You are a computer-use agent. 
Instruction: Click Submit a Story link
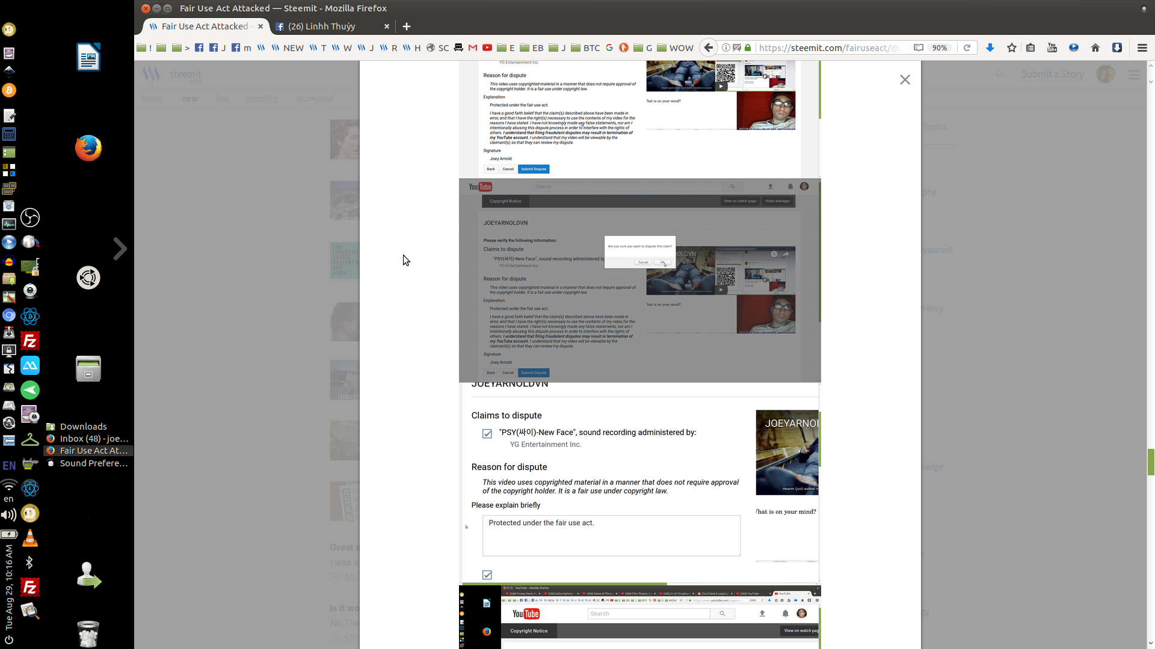[1053, 74]
